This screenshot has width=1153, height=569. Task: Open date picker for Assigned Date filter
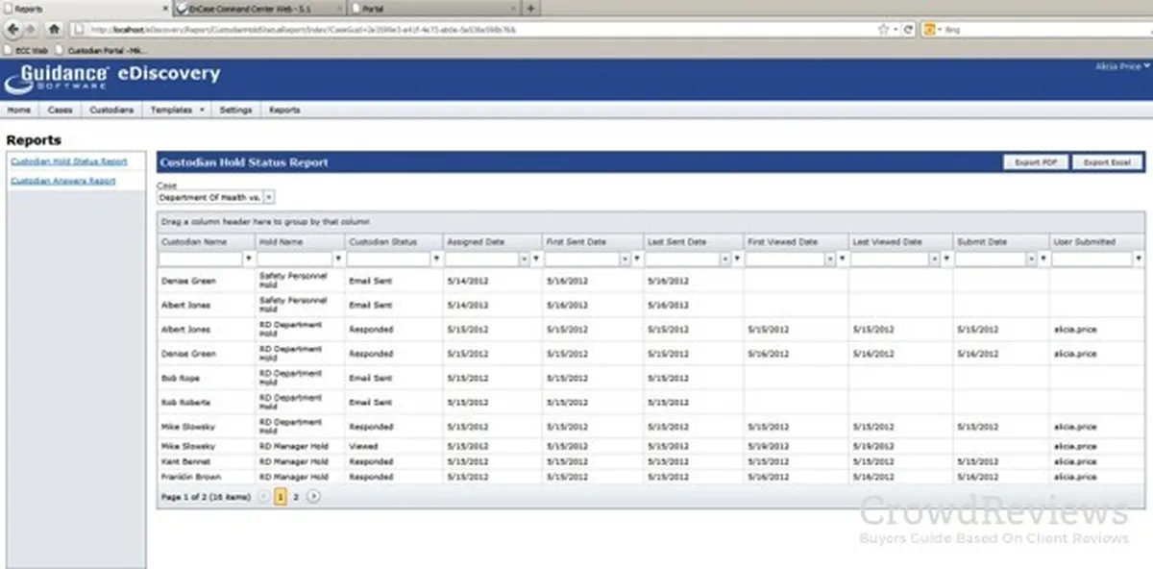(525, 260)
